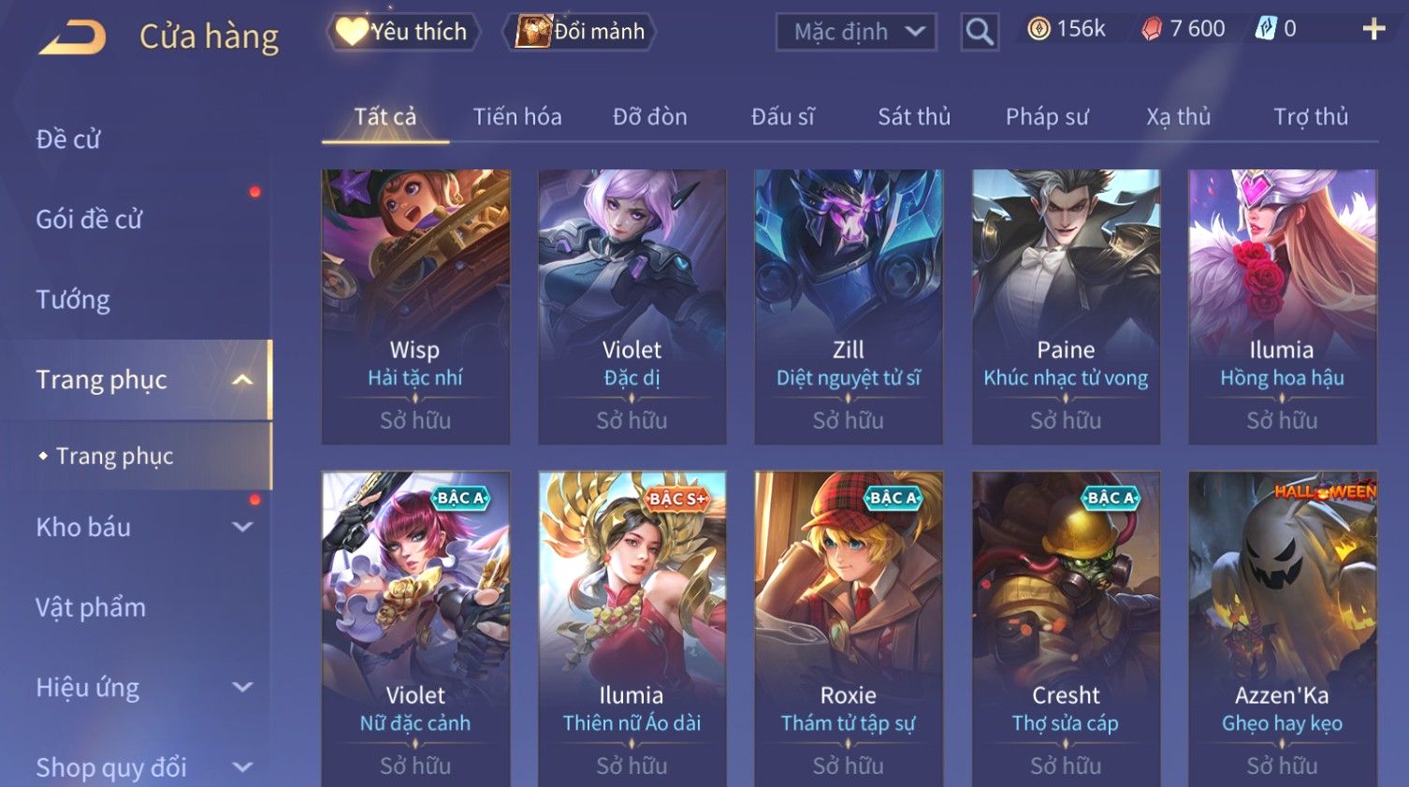Click the red ruby 7 600 icon

tap(1152, 30)
